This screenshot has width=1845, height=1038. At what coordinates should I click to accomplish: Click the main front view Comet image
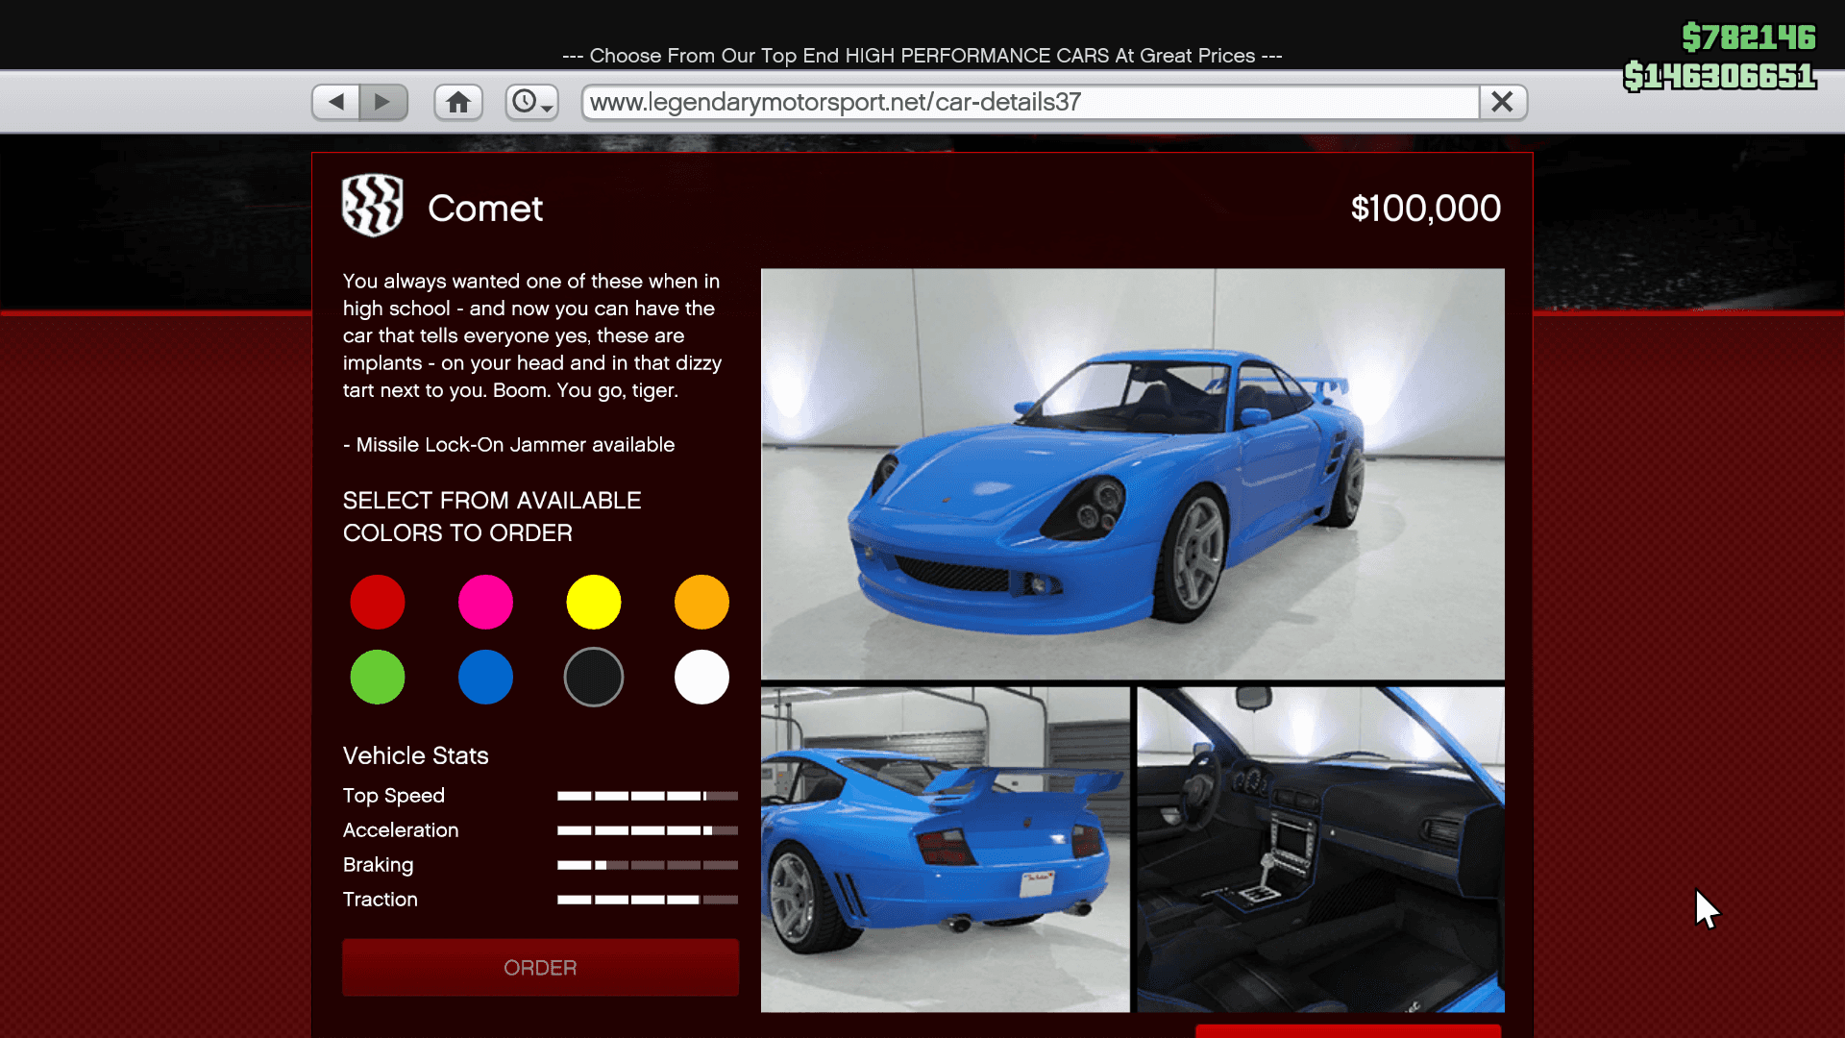click(x=1132, y=474)
